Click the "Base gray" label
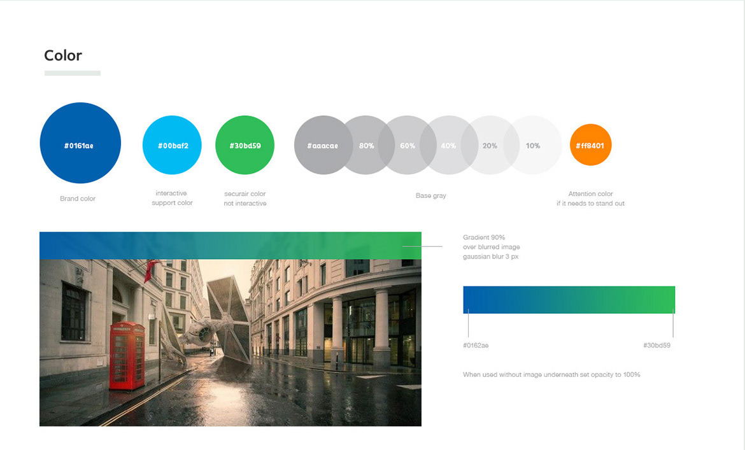This screenshot has width=745, height=450. 431,195
